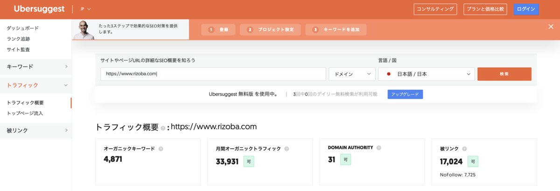Click the 4,871 organic keywords value
The height and width of the screenshot is (191, 560).
[x=113, y=159]
